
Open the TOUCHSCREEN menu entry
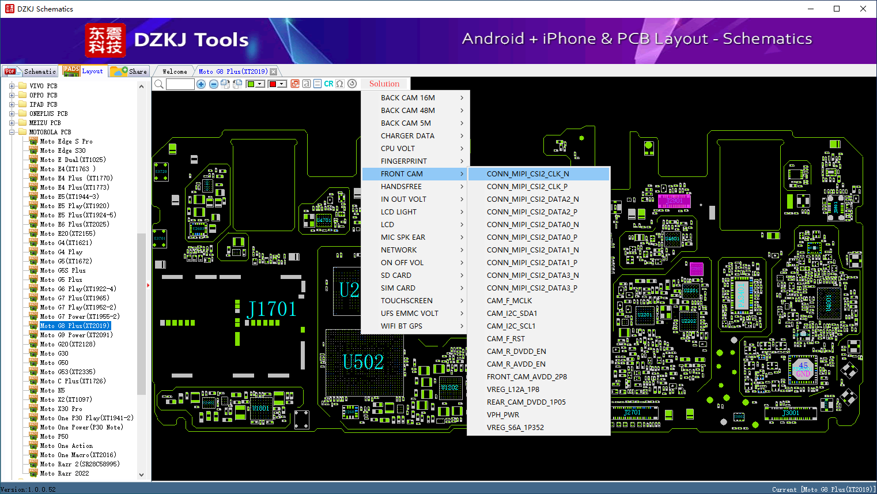tap(406, 301)
